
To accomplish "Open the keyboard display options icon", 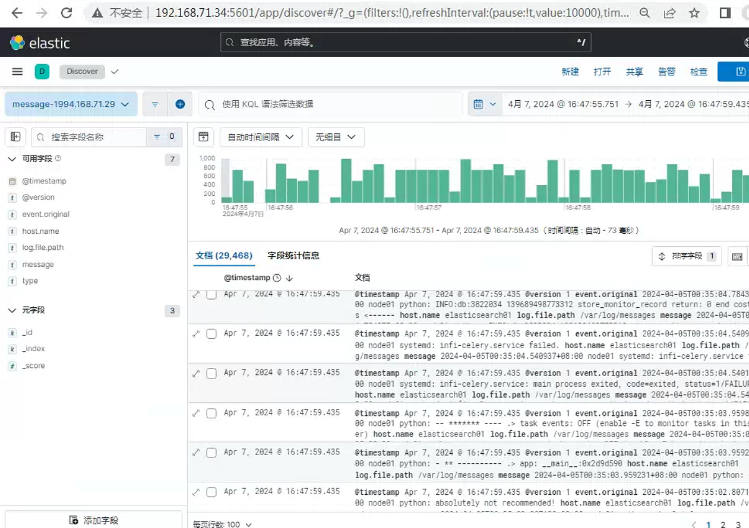I will point(737,256).
